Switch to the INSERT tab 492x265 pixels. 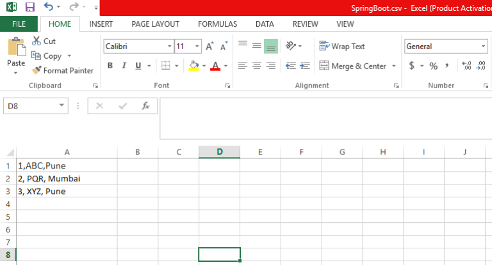101,24
